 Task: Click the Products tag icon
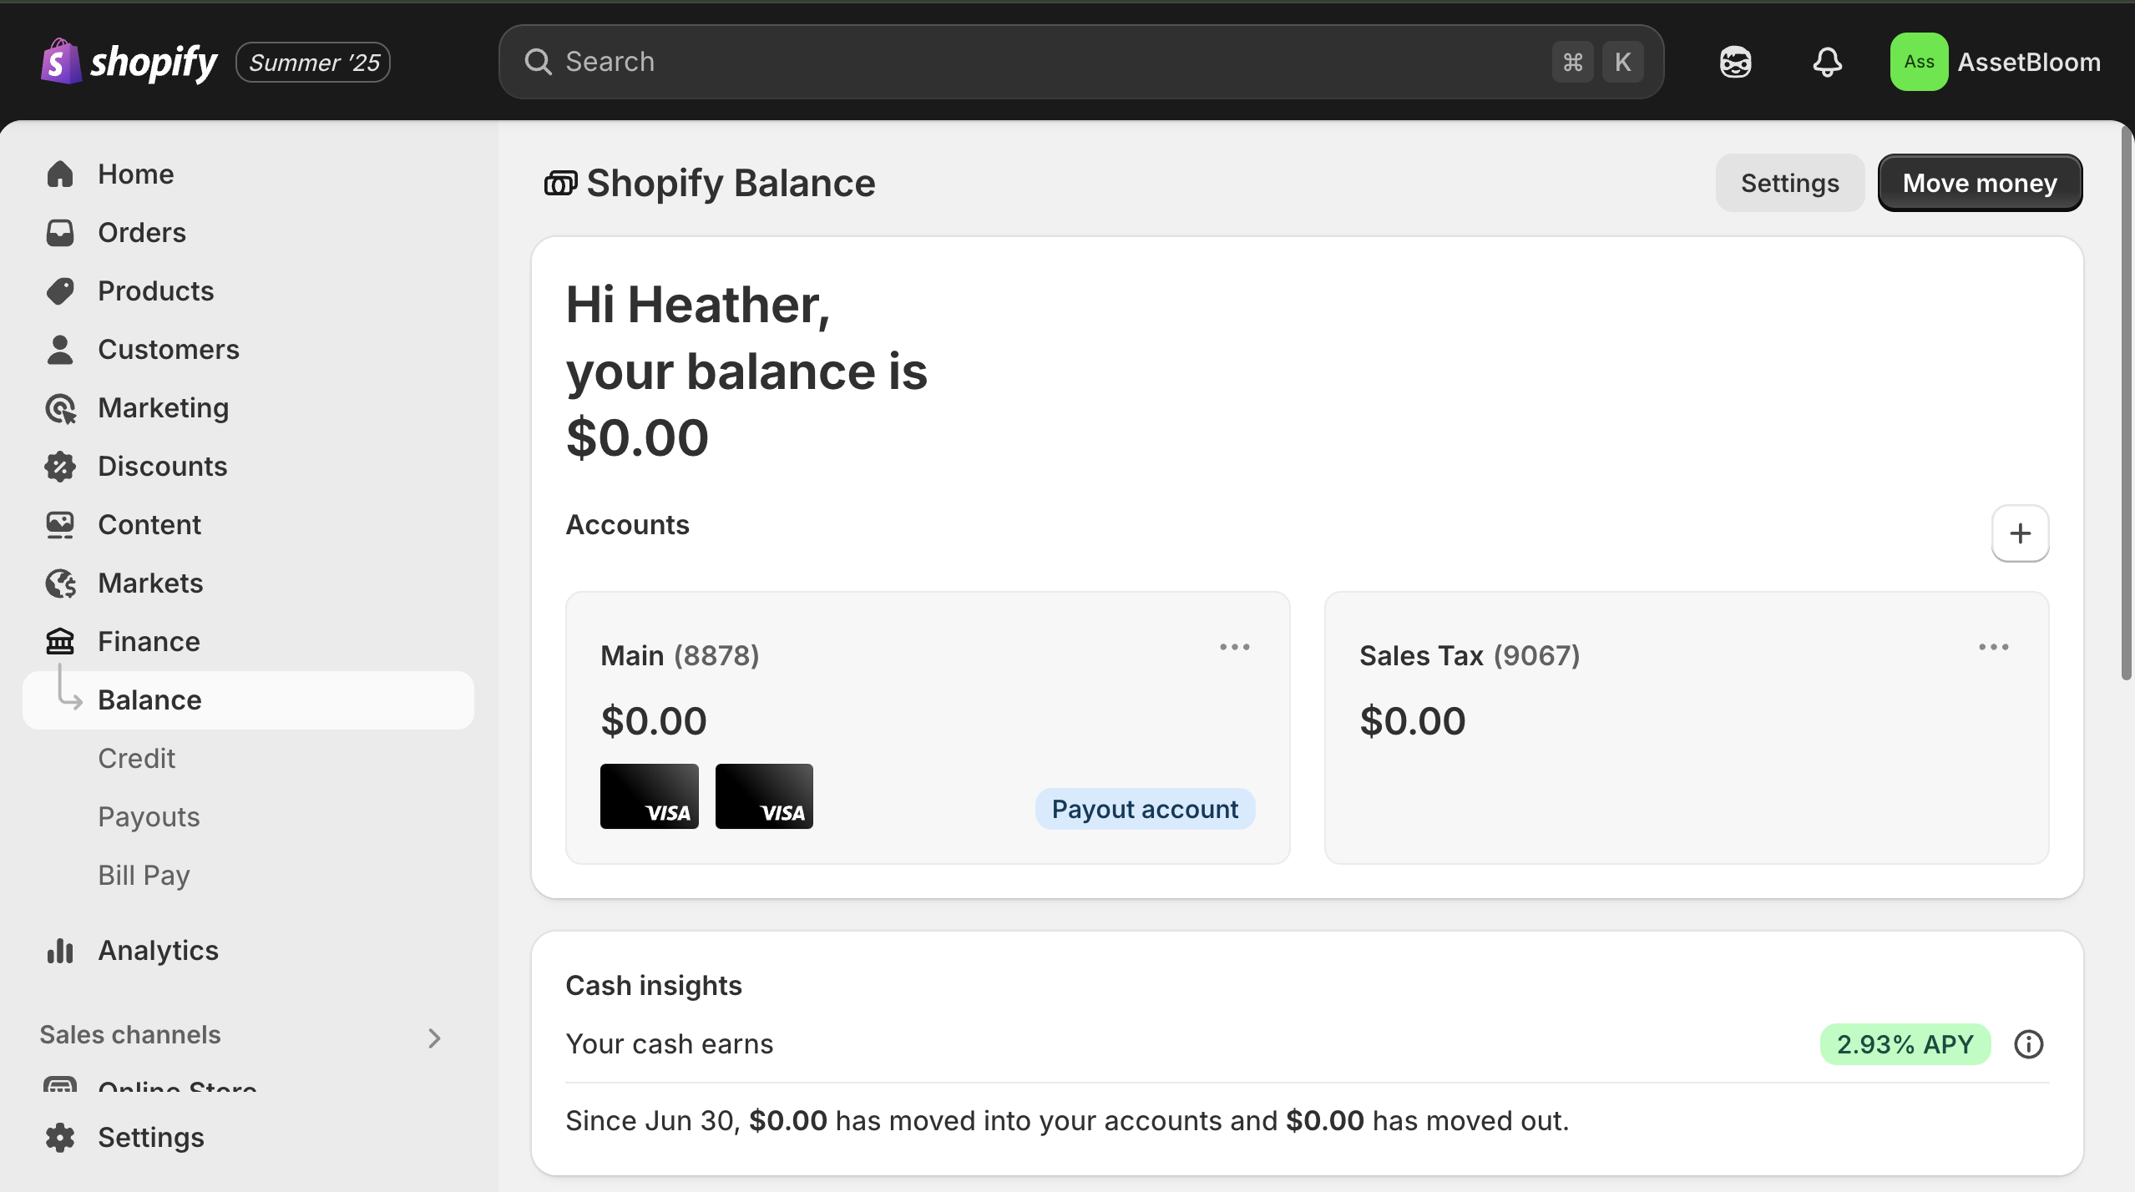click(x=60, y=291)
